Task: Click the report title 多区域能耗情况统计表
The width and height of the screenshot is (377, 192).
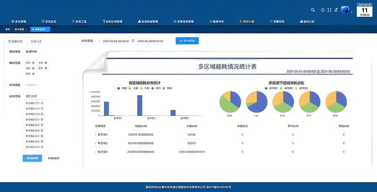Action: [227, 67]
